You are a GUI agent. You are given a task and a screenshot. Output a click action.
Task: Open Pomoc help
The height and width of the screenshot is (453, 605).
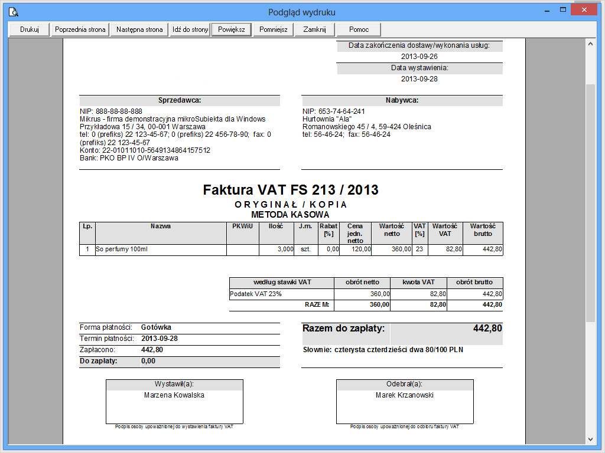[x=359, y=29]
